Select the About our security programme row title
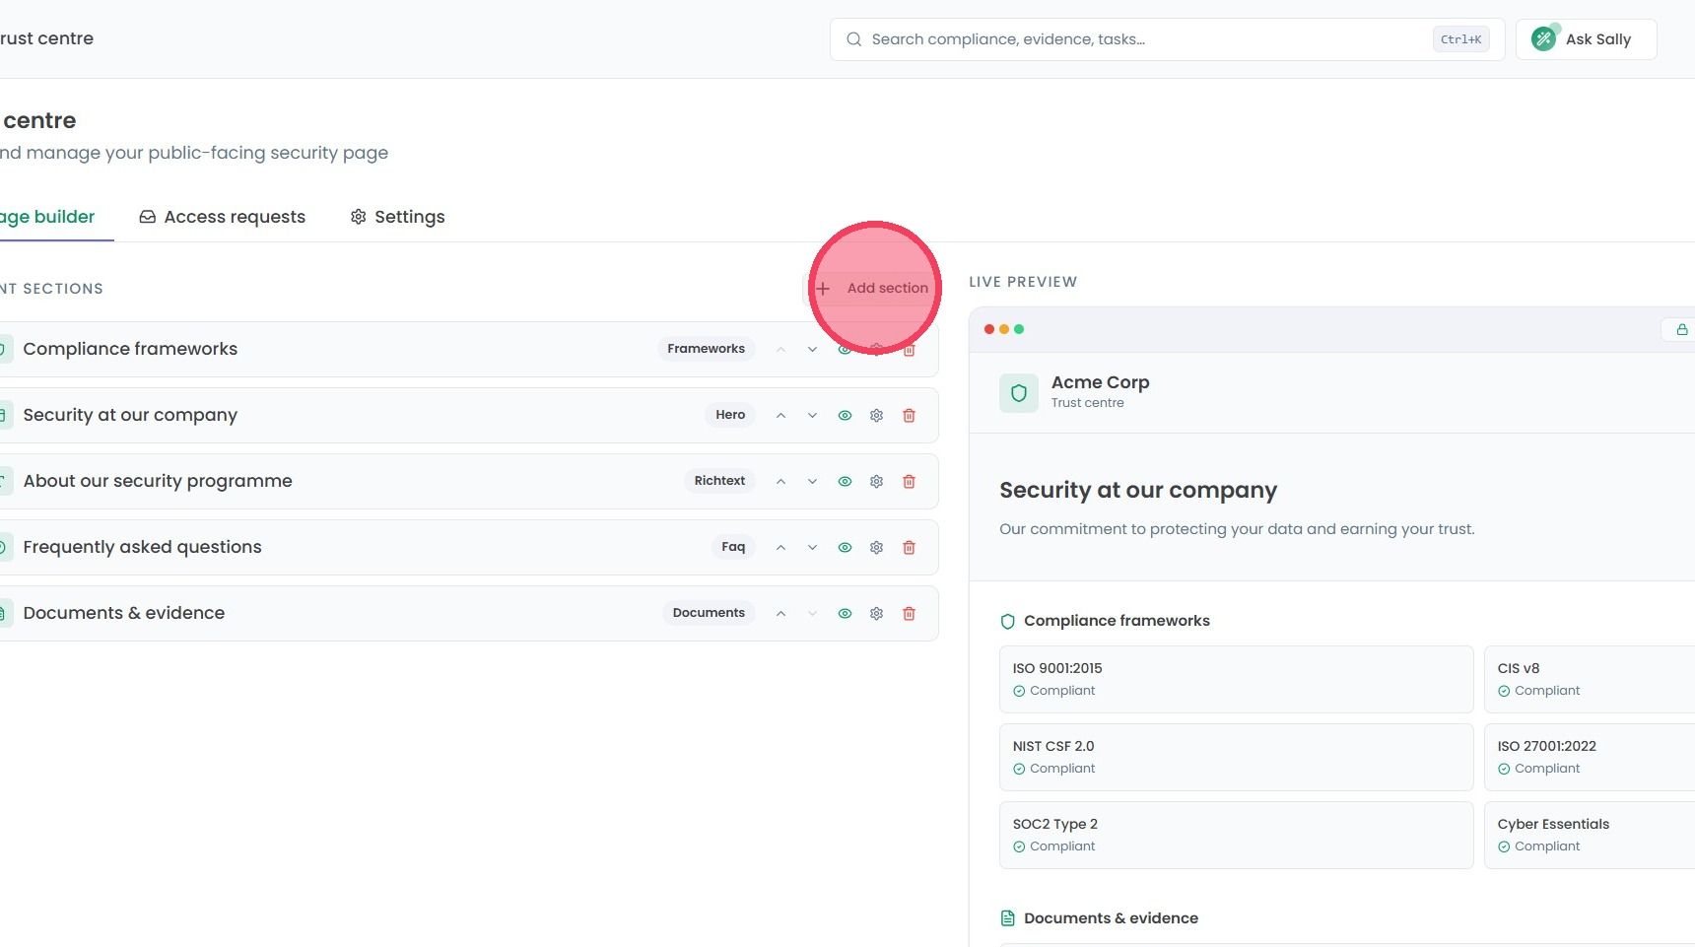Viewport: 1695px width, 947px height. 158,481
